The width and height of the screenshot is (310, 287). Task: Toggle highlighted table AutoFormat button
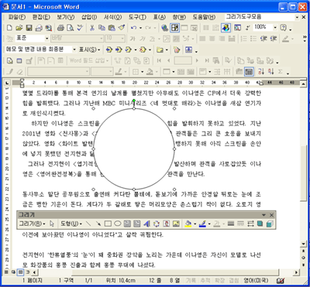(249, 71)
